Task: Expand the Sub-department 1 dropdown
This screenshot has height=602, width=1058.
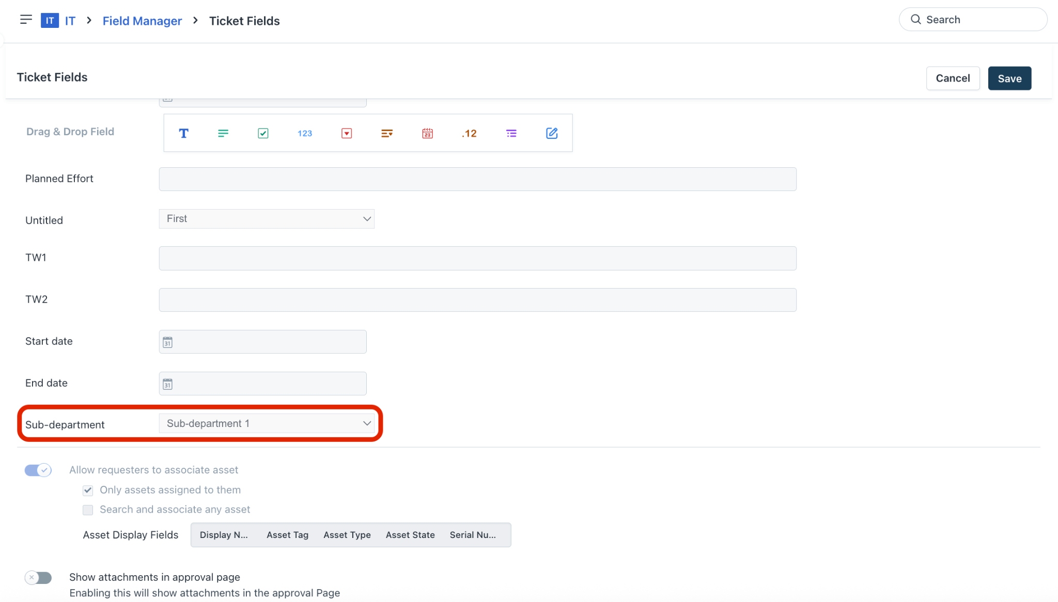Action: [267, 423]
